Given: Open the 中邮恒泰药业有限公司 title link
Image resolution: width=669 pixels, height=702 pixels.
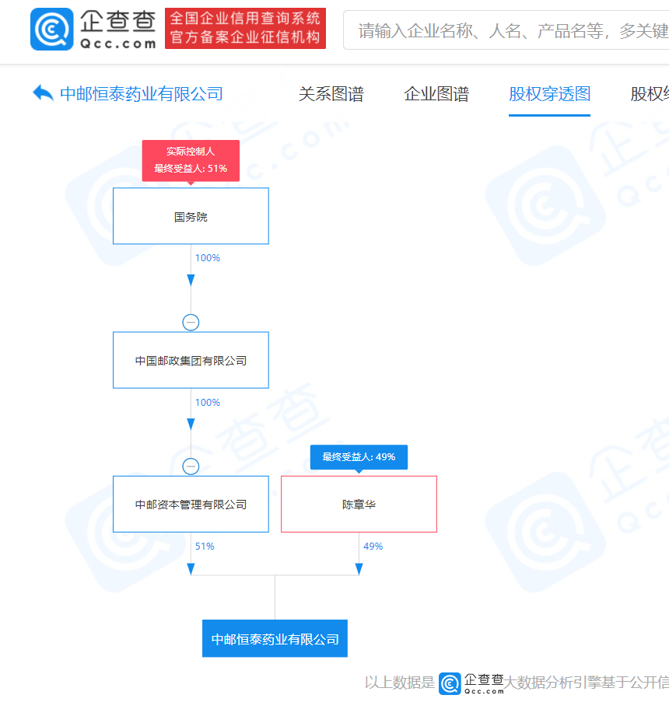Looking at the screenshot, I should [x=142, y=95].
